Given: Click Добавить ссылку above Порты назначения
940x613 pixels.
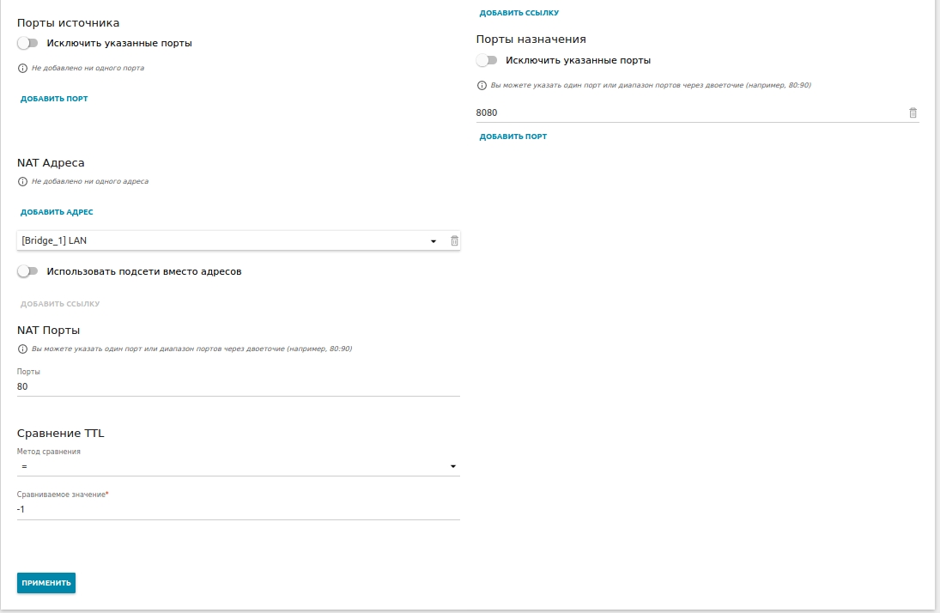Looking at the screenshot, I should point(519,13).
